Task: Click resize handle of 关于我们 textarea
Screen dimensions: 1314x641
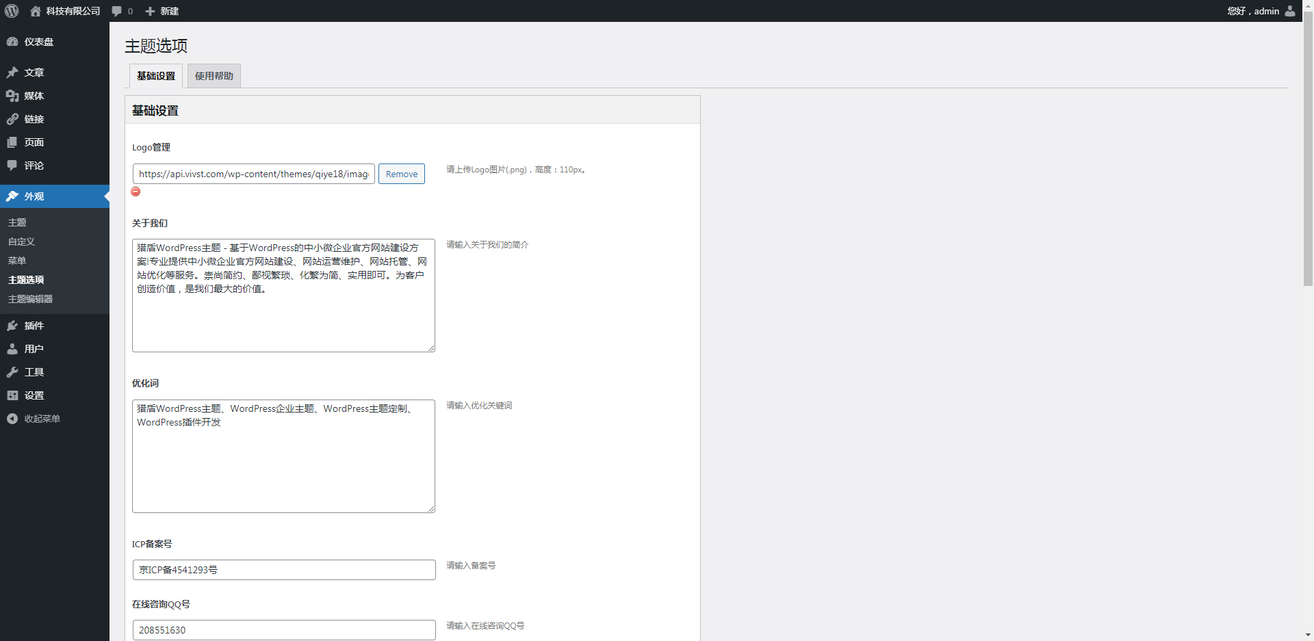Action: (431, 348)
